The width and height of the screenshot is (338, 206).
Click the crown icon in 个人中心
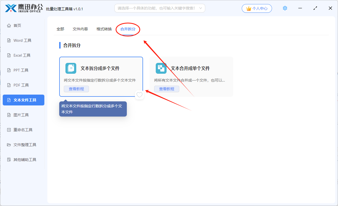[x=249, y=8]
